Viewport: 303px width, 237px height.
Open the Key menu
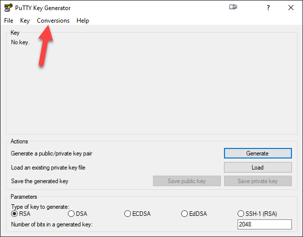coord(25,21)
